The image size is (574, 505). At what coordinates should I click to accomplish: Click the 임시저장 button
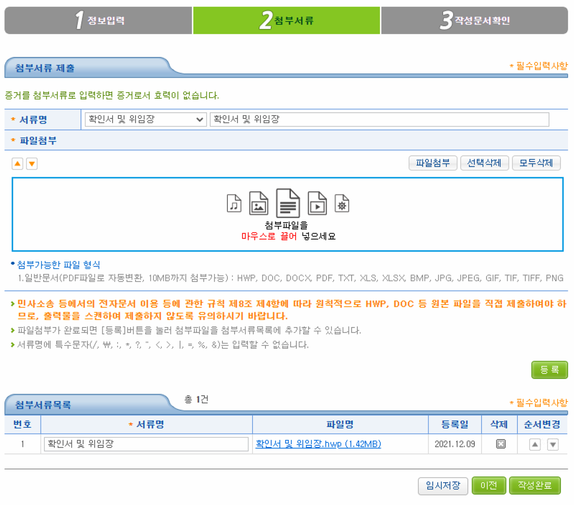point(443,486)
